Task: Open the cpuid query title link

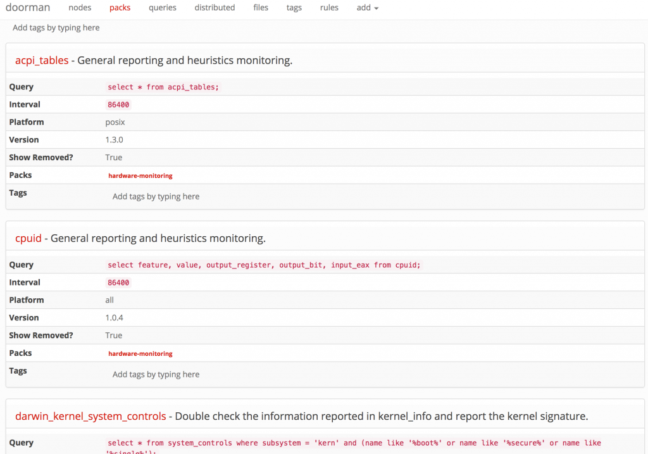Action: (28, 239)
